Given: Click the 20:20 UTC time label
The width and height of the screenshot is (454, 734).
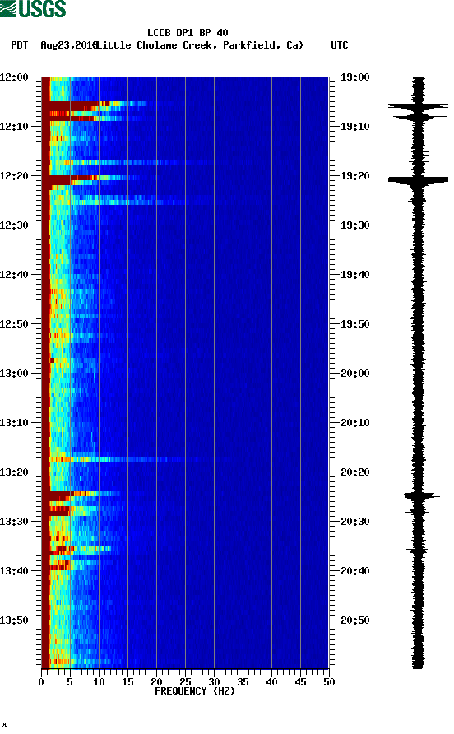Looking at the screenshot, I should [354, 472].
